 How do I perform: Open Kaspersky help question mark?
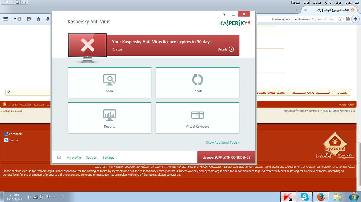(224, 14)
